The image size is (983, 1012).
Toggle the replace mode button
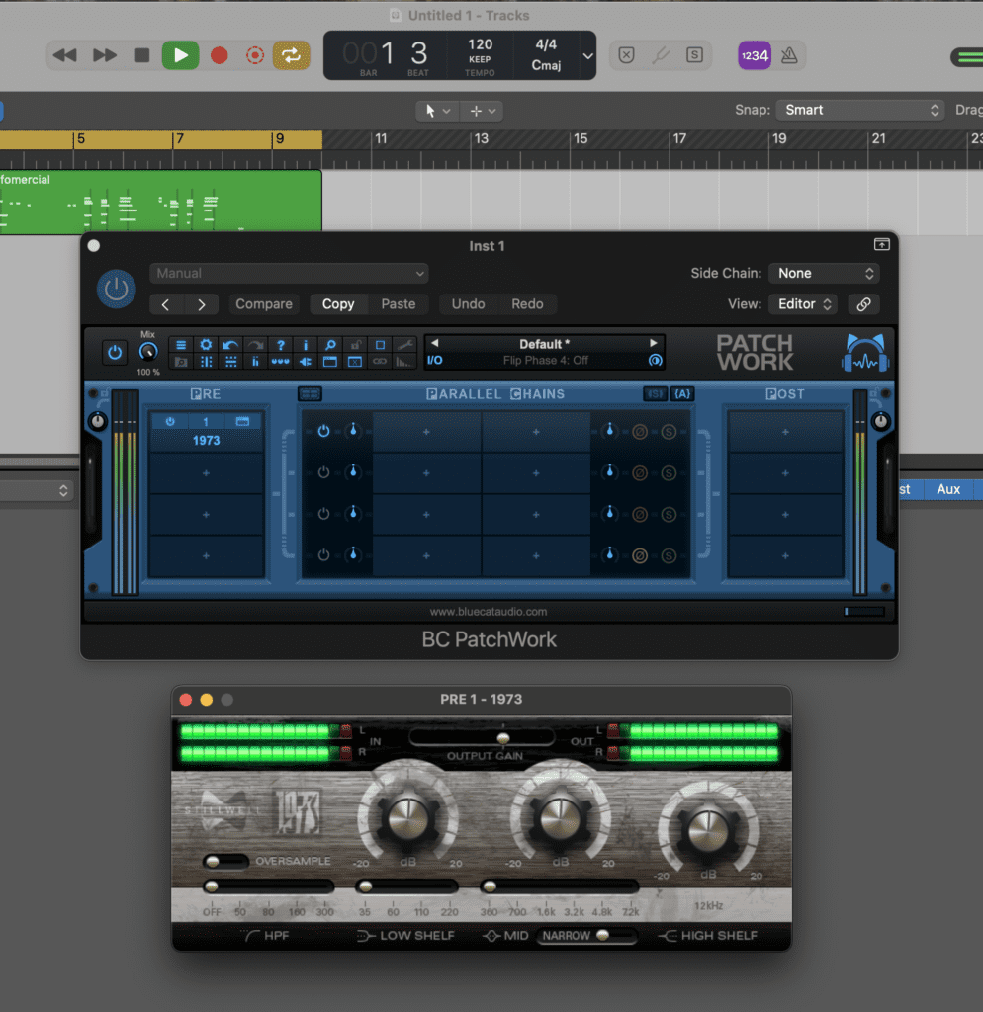(626, 55)
